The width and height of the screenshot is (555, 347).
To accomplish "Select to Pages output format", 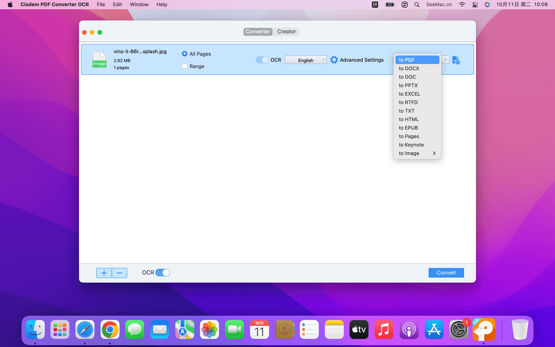I will tap(417, 136).
